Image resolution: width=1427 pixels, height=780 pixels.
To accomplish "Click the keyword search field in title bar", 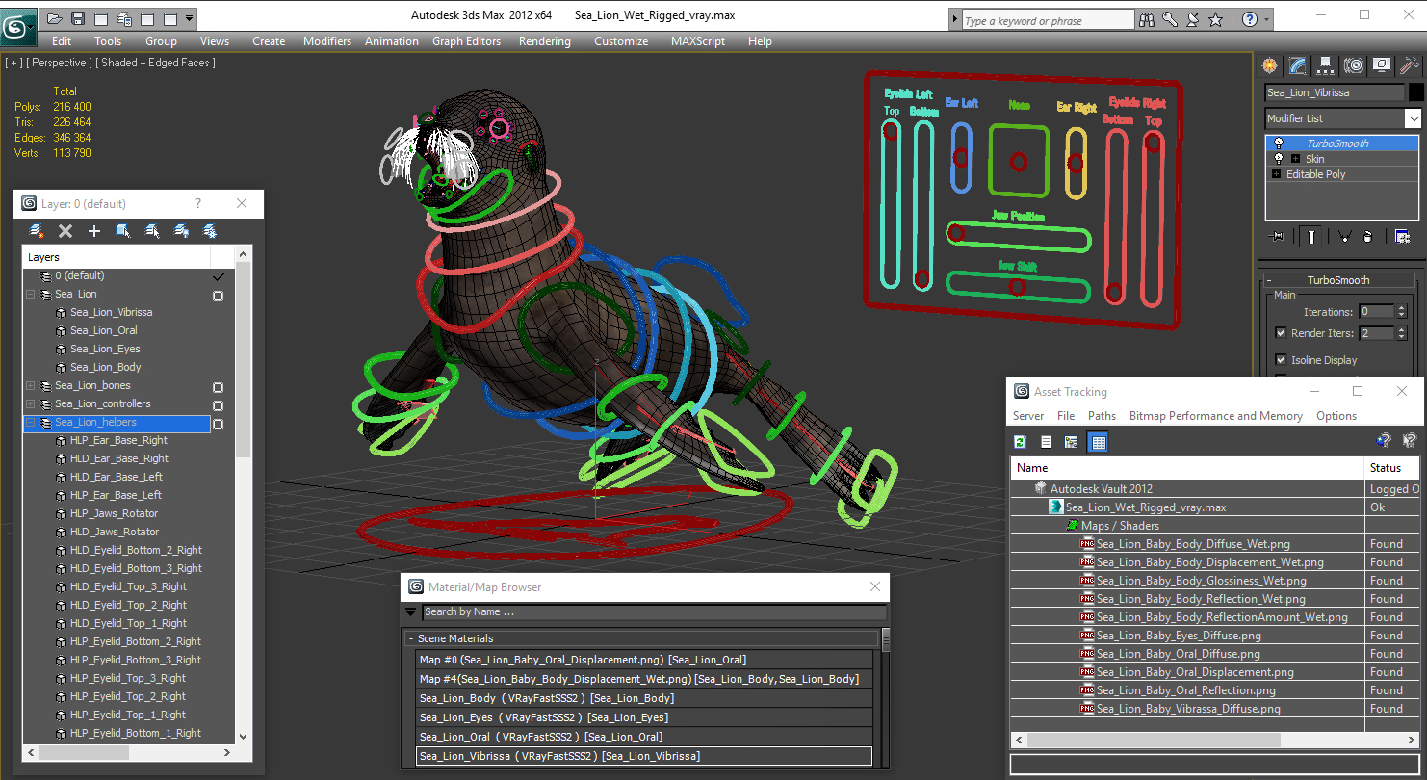I will 1048,20.
